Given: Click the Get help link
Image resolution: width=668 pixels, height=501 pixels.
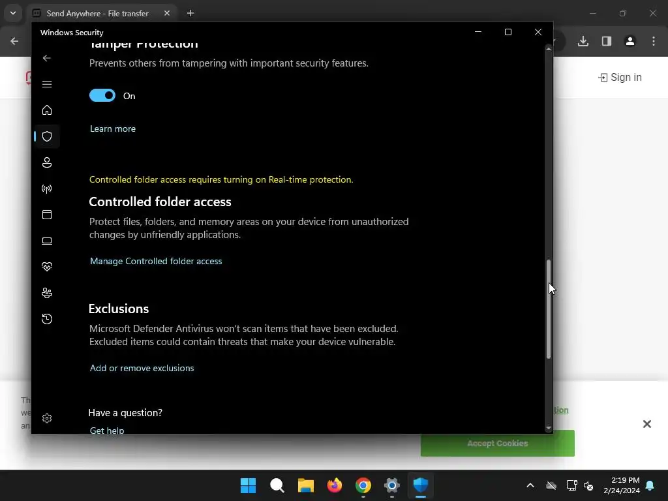Looking at the screenshot, I should coord(107,431).
